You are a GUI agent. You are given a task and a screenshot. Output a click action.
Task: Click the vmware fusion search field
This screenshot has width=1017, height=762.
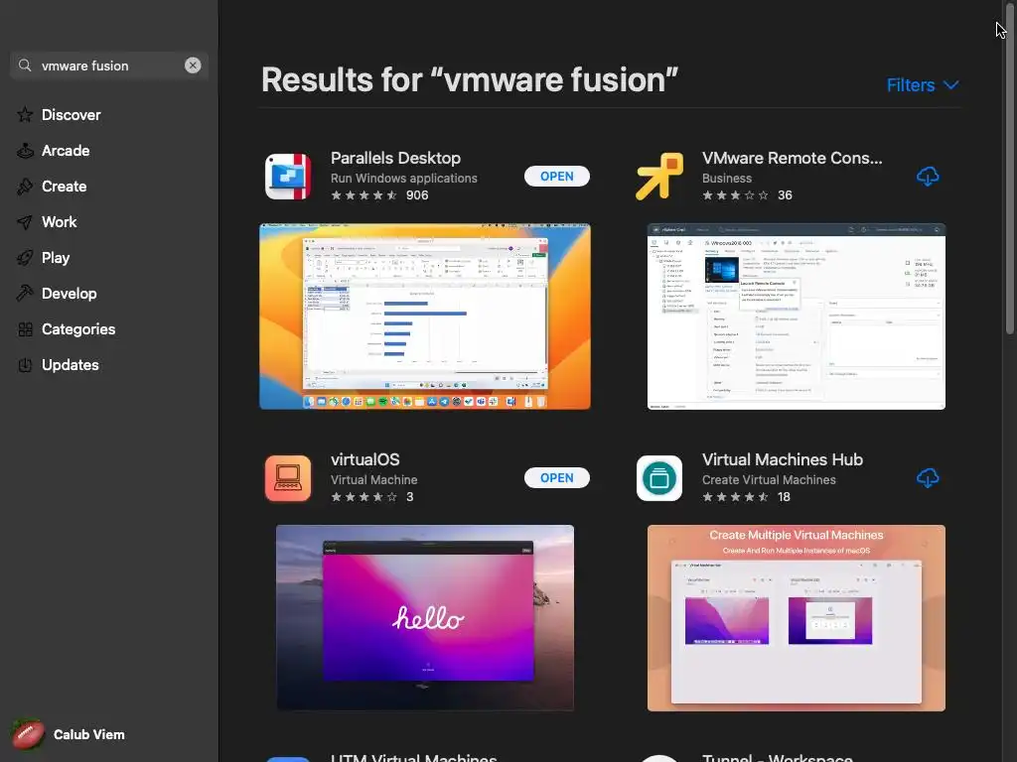[x=109, y=65]
